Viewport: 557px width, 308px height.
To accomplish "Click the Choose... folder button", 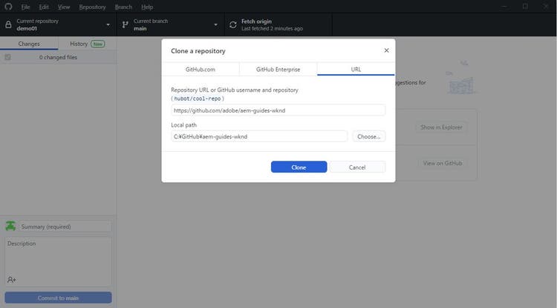I will (368, 136).
